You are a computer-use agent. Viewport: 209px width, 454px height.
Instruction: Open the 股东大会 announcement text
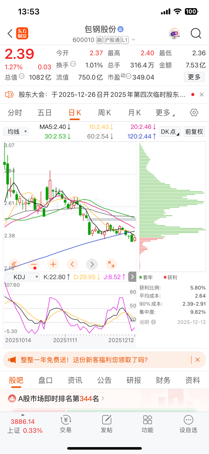[102, 95]
